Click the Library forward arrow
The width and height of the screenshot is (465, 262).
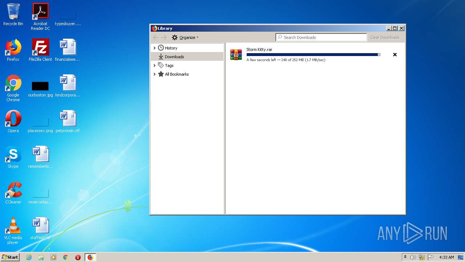[x=164, y=37]
